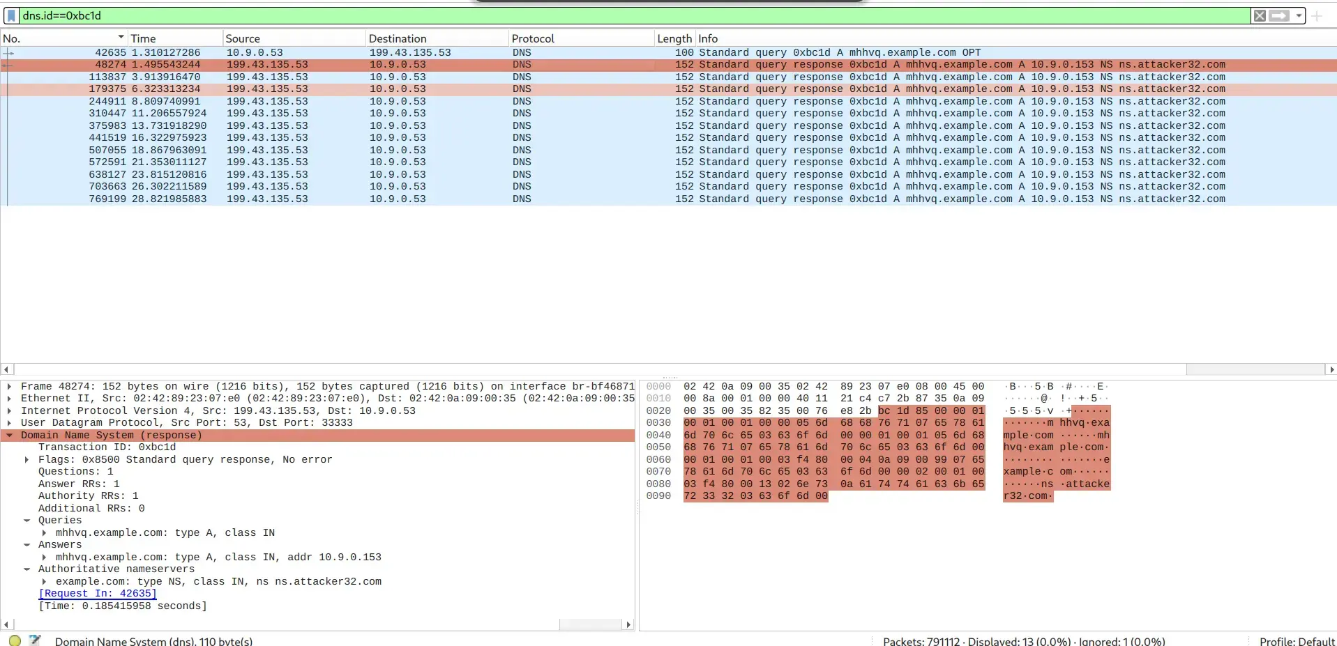Expand the User Datagram Protocol node
Viewport: 1337px width, 646px height.
click(9, 423)
